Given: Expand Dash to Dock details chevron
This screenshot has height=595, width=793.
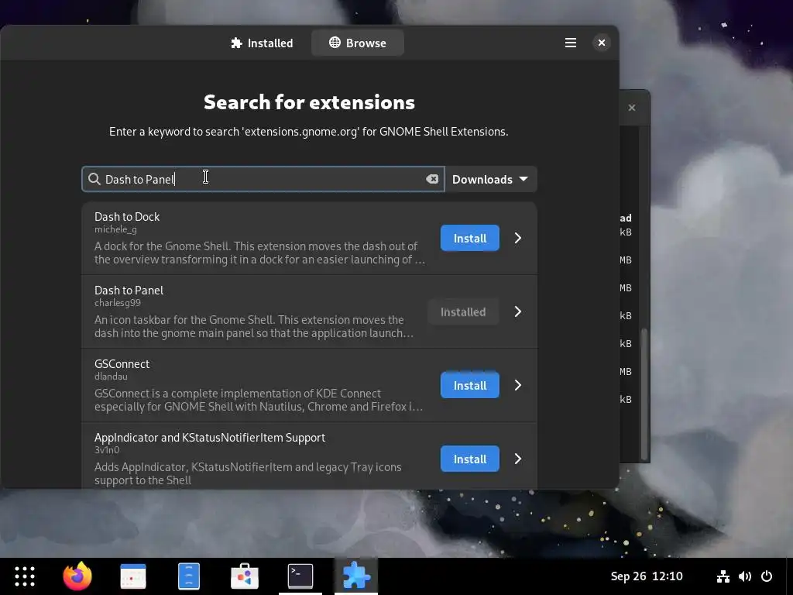Looking at the screenshot, I should tap(518, 239).
